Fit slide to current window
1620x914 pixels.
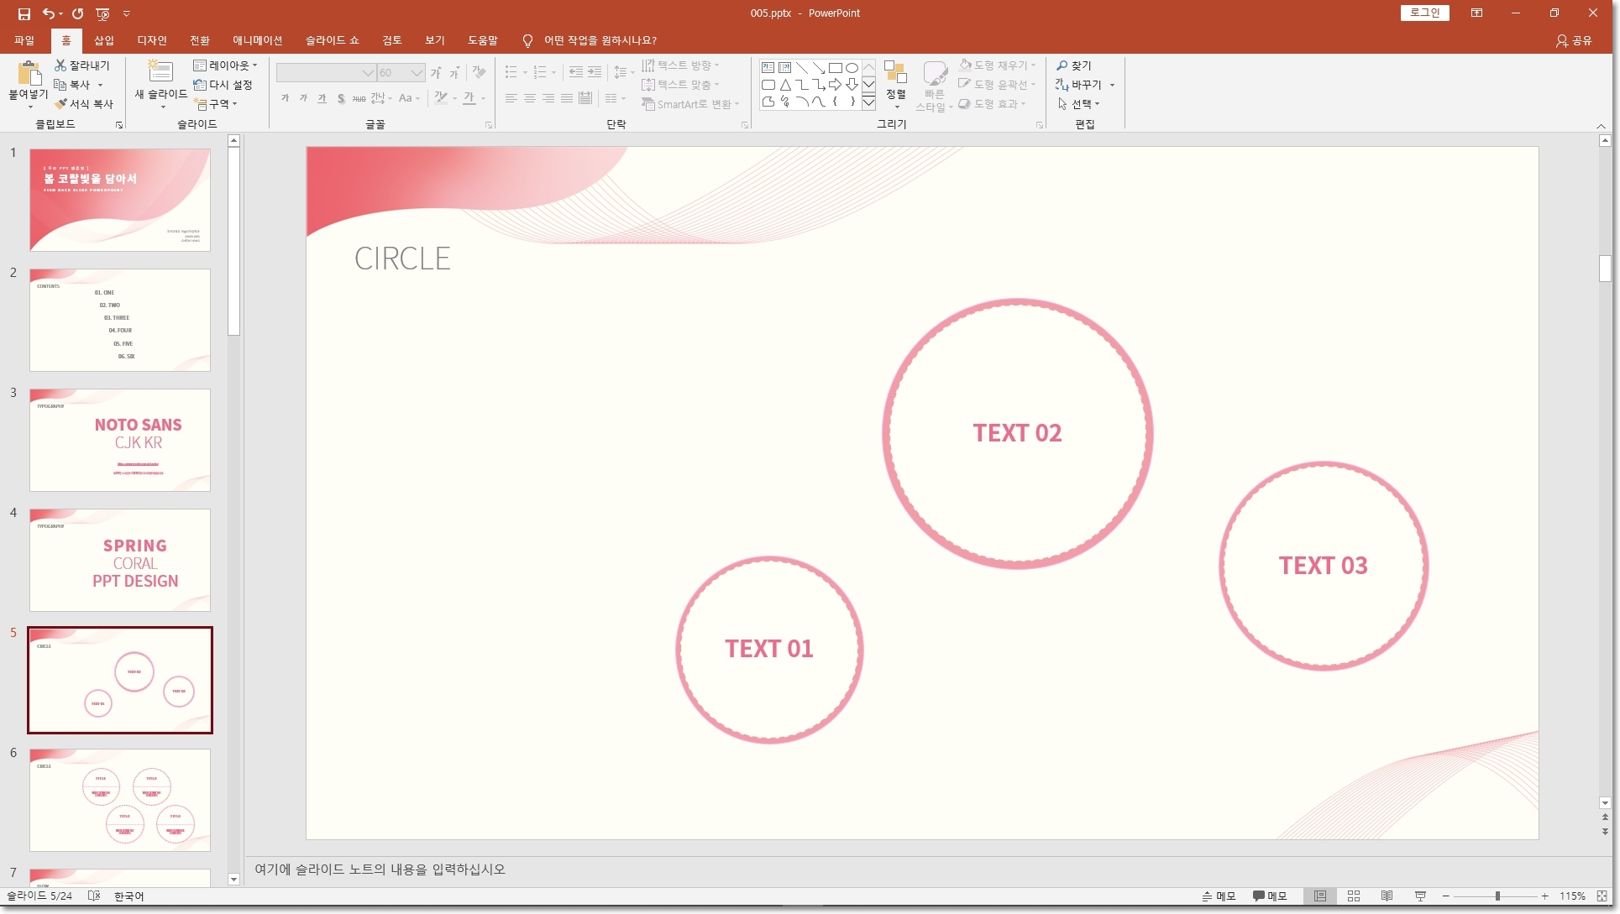click(x=1602, y=896)
